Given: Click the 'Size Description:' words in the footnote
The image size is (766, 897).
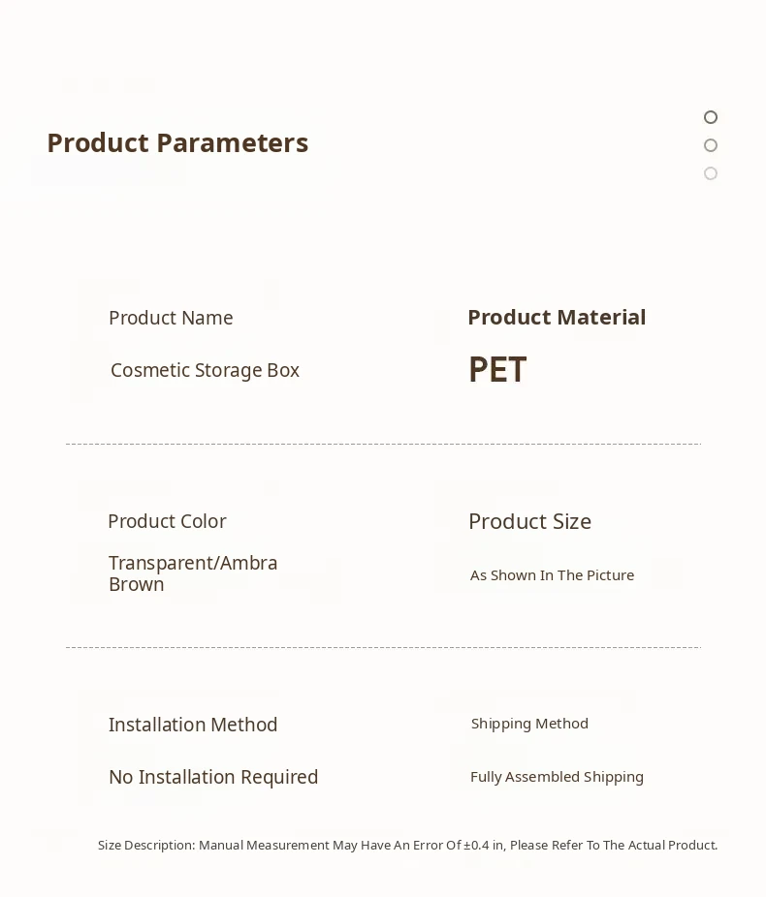Looking at the screenshot, I should coord(145,846).
